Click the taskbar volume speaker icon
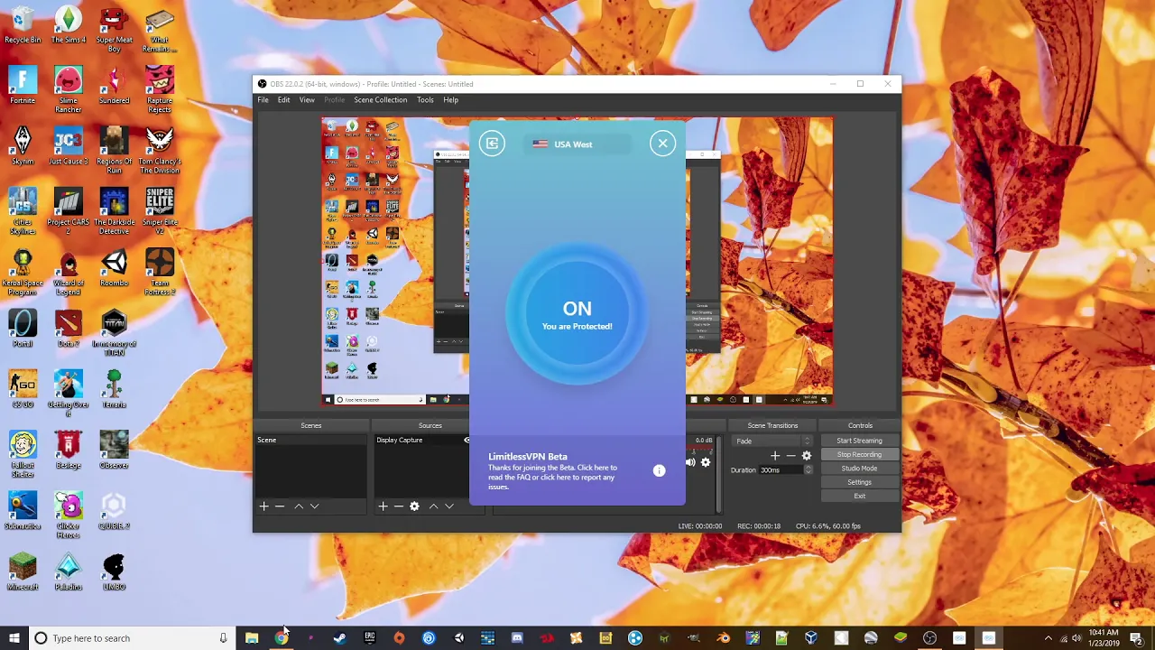 point(1076,638)
